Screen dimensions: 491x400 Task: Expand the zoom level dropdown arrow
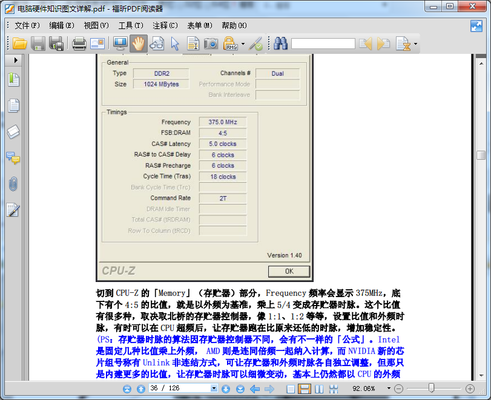pyautogui.click(x=389, y=389)
